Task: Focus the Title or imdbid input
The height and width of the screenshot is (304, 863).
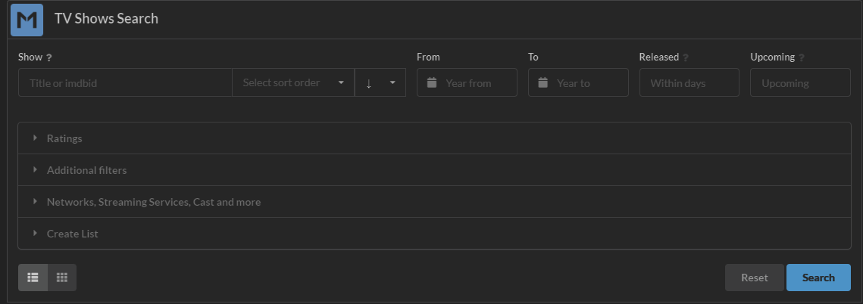Action: [125, 83]
